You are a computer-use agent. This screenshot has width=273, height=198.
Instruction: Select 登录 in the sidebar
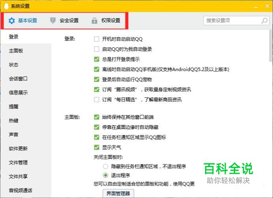(x=26, y=37)
